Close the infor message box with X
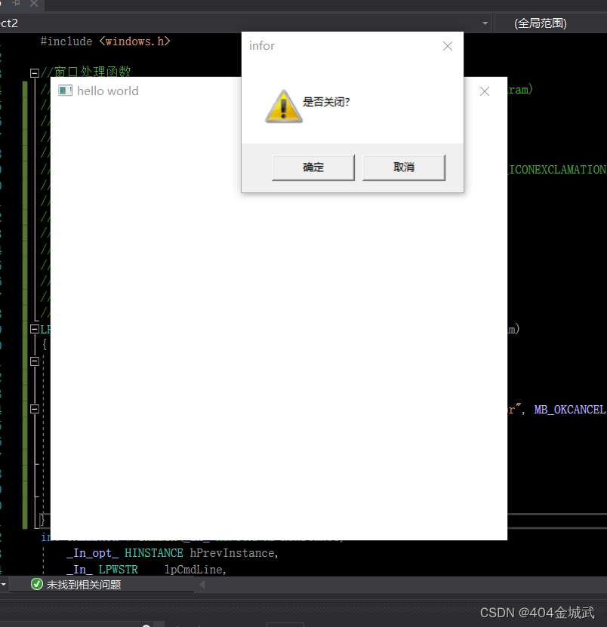 point(447,46)
